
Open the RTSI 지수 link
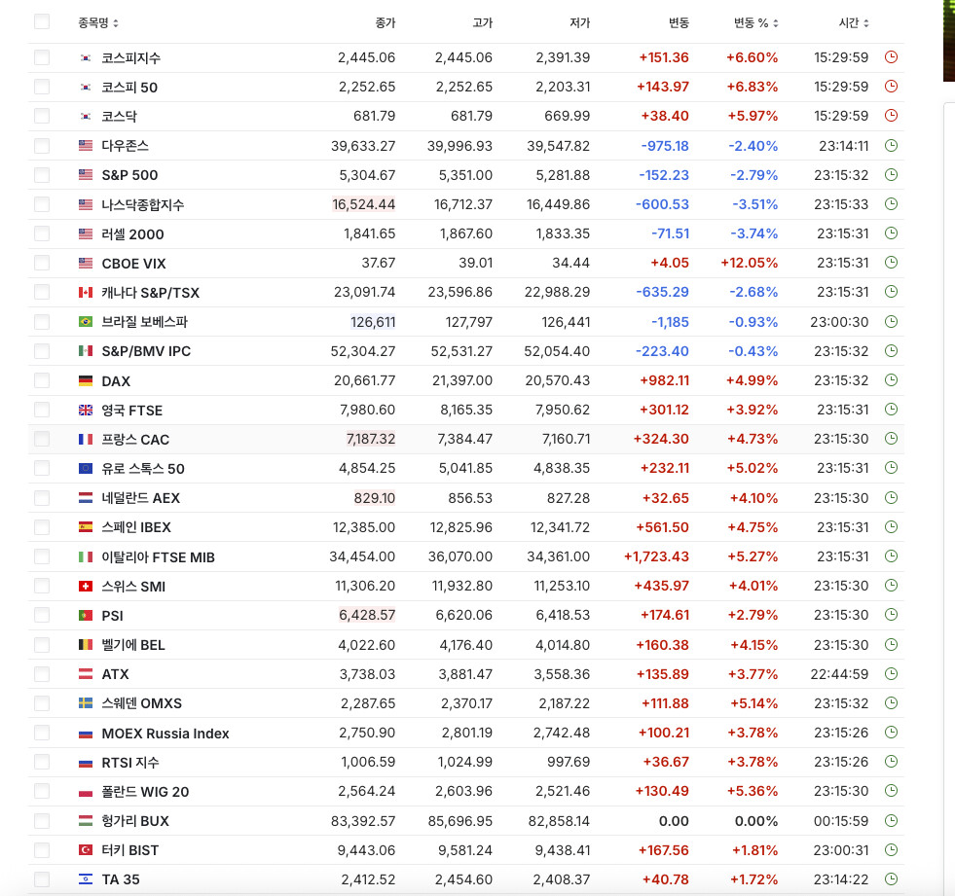click(x=130, y=762)
